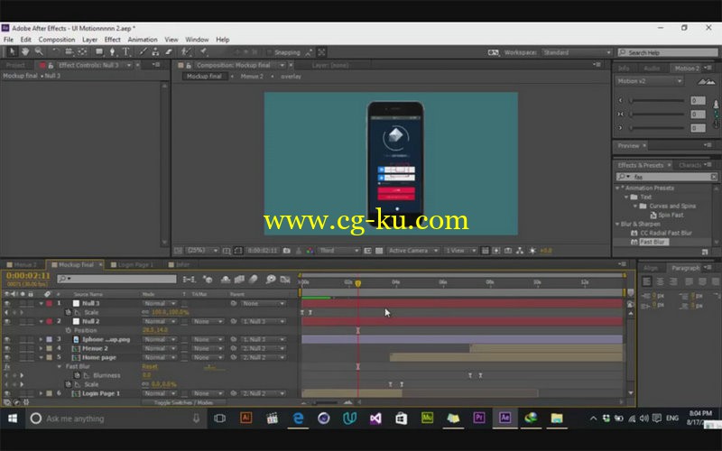Select the Brush tool
Screen dimensions: 722x451
[143, 51]
